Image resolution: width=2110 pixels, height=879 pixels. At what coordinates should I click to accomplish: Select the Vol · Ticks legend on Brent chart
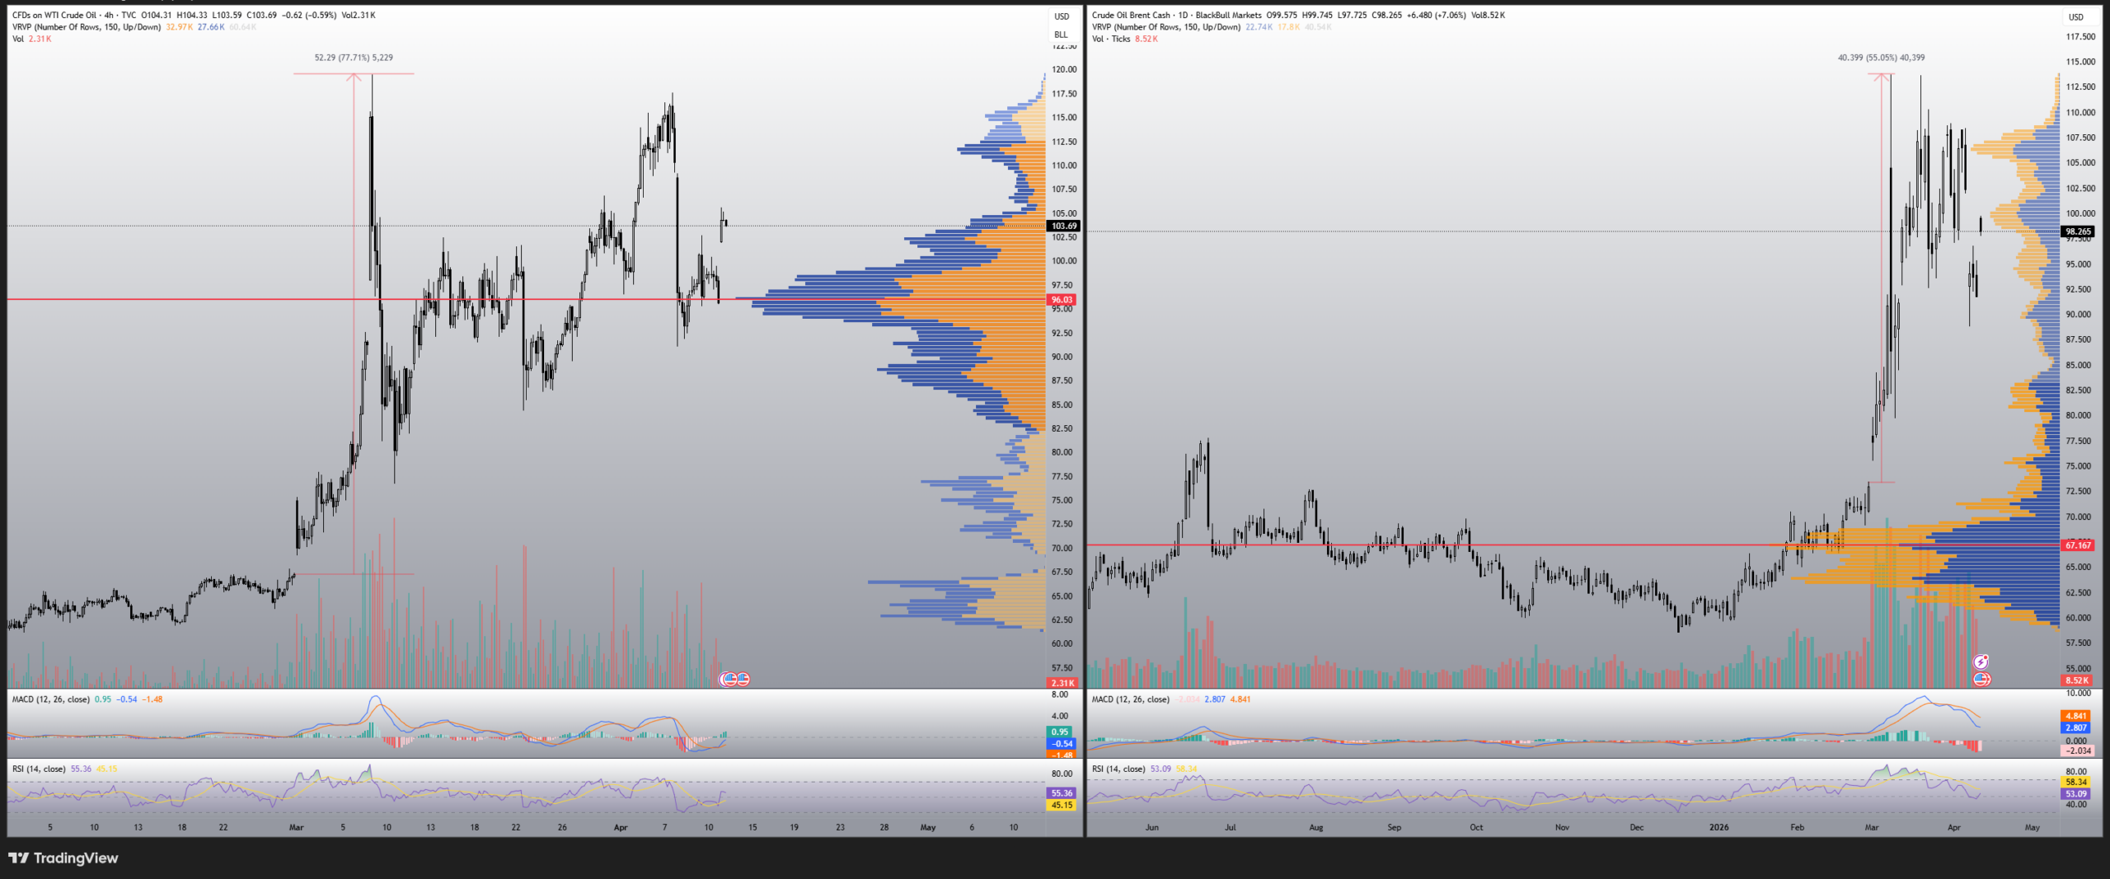1111,39
